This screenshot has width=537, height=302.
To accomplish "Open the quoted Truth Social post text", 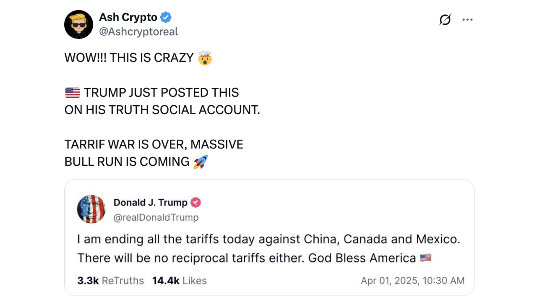I will pos(269,248).
